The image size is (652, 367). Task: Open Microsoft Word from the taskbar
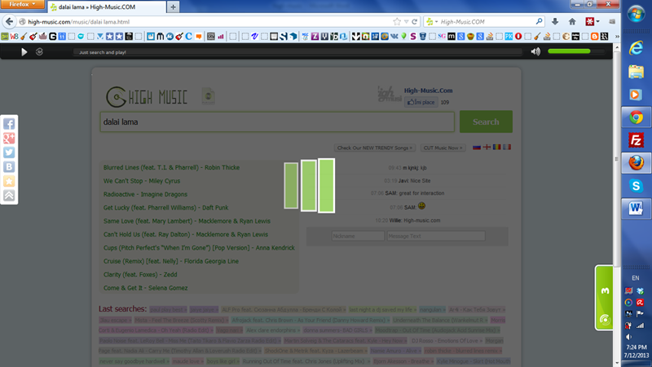click(636, 208)
